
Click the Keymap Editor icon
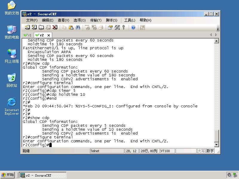[117, 27]
